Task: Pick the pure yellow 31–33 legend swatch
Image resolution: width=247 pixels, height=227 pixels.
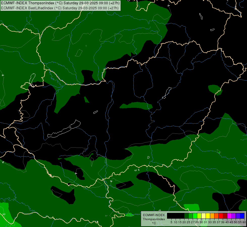Action: point(208,216)
